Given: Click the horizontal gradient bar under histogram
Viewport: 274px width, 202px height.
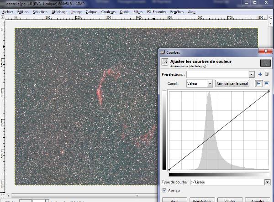Looking at the screenshot, I should point(219,175).
